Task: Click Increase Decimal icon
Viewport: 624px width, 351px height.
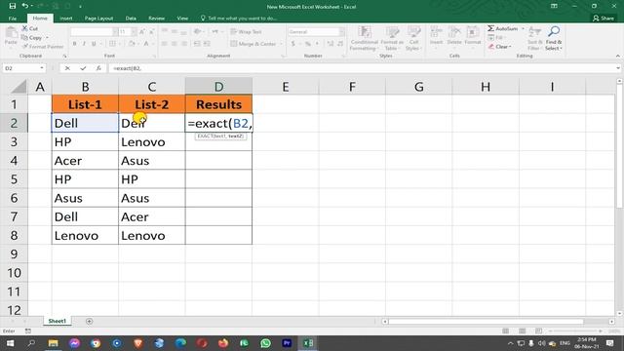Action: [x=331, y=44]
